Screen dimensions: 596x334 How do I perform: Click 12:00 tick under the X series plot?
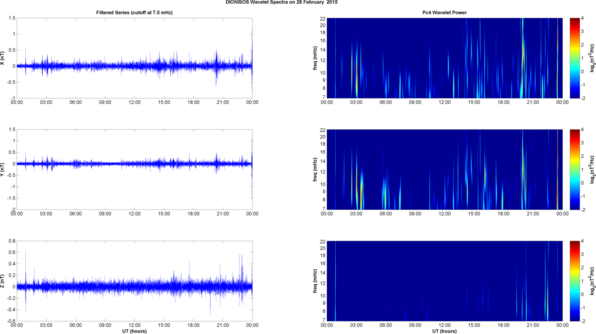pyautogui.click(x=134, y=102)
